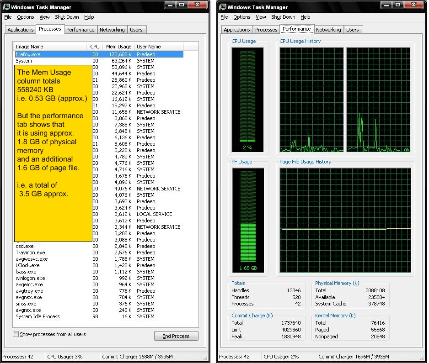Image resolution: width=429 pixels, height=363 pixels.
Task: Sort by CPU column header
Action: point(95,47)
